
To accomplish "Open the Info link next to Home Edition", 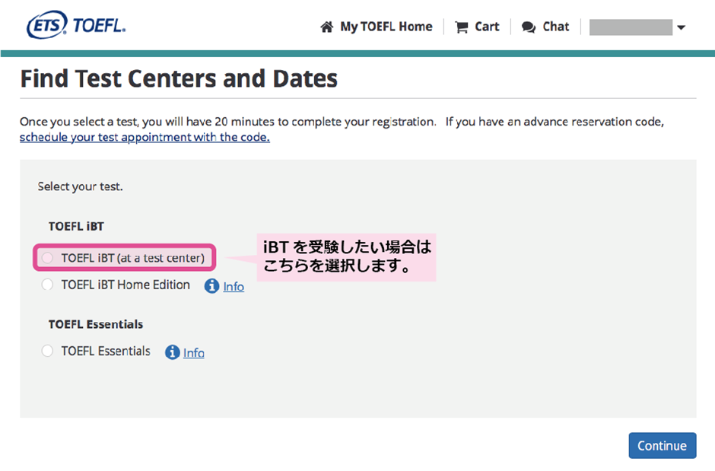I will point(234,287).
